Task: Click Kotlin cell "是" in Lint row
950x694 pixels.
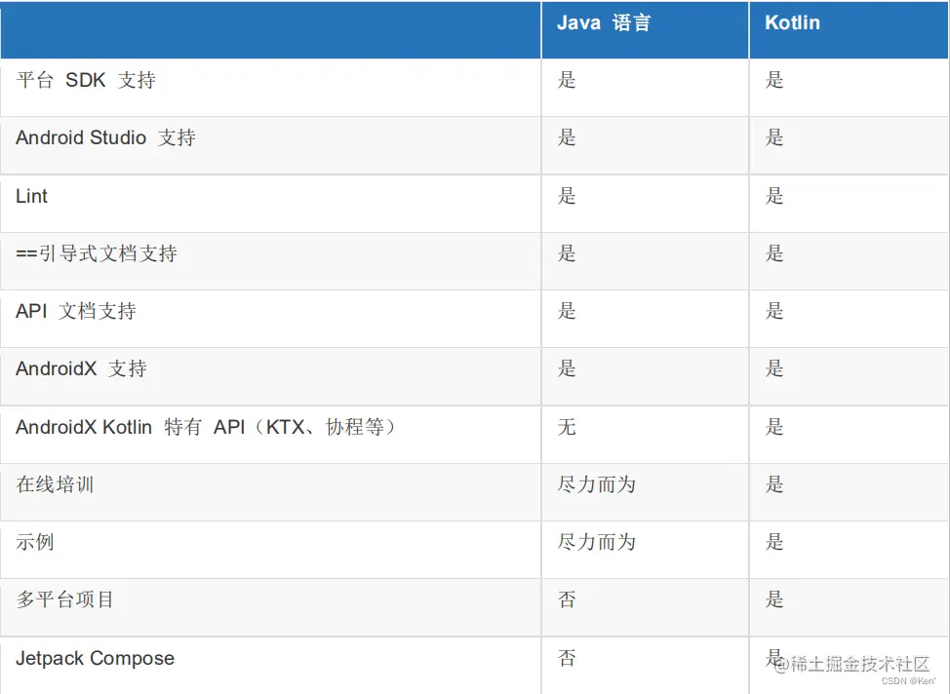Action: 774,196
